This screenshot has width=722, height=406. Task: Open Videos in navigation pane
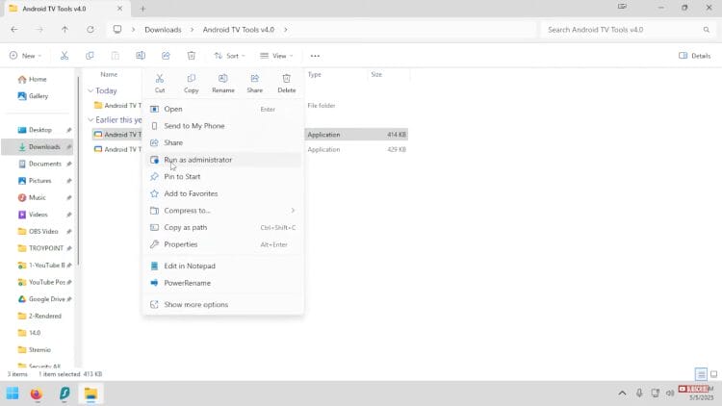[x=39, y=215]
